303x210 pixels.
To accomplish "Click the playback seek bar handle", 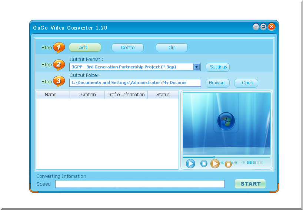I will (x=214, y=157).
